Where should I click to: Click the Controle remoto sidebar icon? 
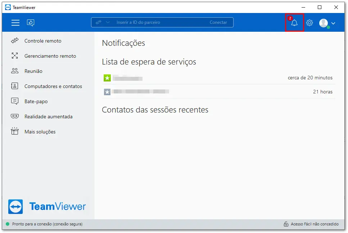tap(15, 41)
